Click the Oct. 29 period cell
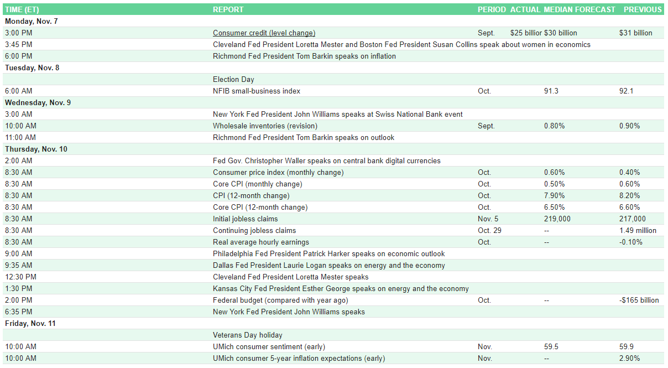The width and height of the screenshot is (668, 368). [x=489, y=230]
